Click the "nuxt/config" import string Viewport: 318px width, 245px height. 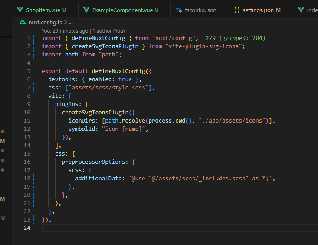point(174,38)
